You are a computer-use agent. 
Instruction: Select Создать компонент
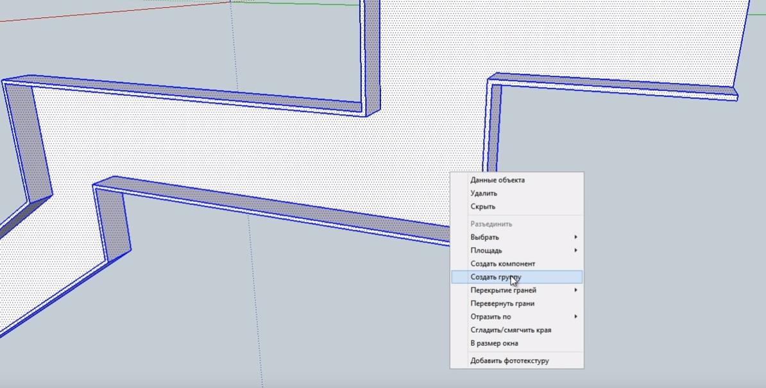click(502, 264)
